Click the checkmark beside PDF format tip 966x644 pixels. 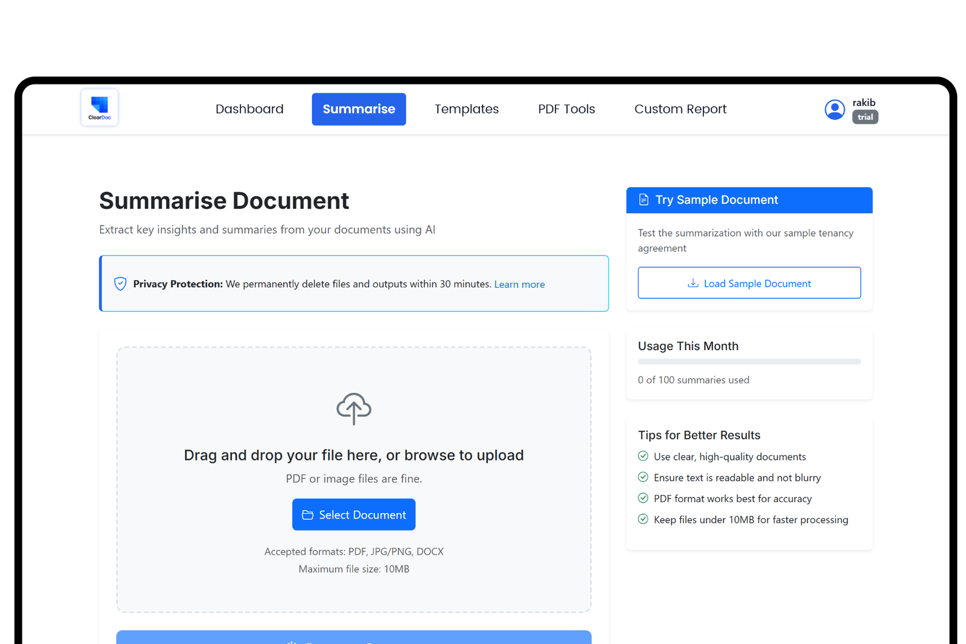tap(643, 498)
